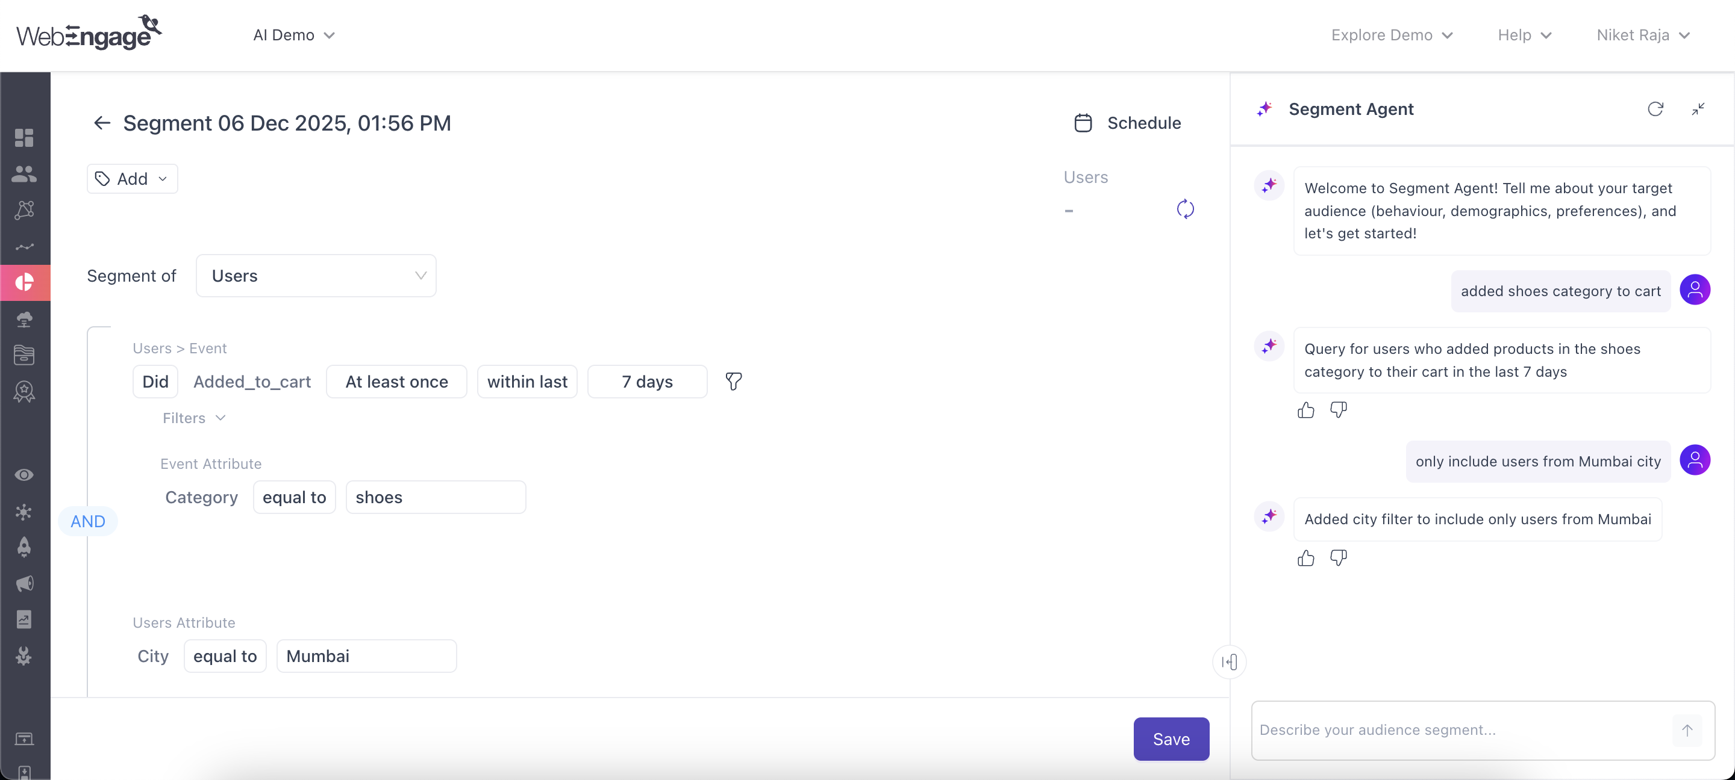Click the refresh user count icon
The height and width of the screenshot is (780, 1735).
point(1185,209)
